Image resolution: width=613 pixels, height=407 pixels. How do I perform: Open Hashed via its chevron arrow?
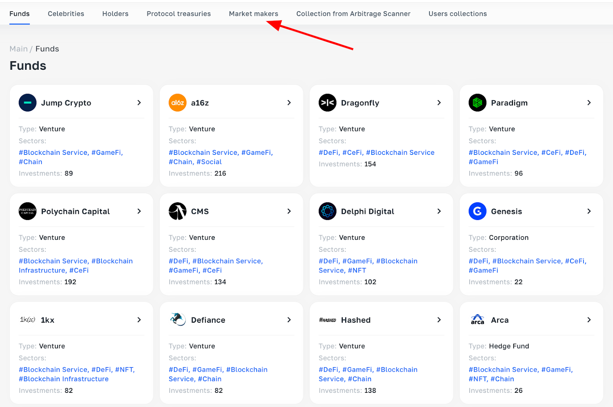[439, 320]
